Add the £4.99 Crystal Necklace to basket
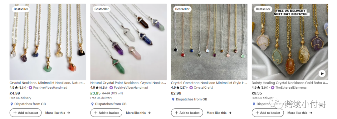Screen dimensions: 337x119 coord(26,113)
